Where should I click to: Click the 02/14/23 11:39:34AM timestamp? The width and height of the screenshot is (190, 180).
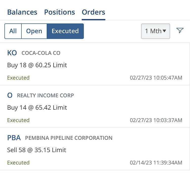coord(156,163)
